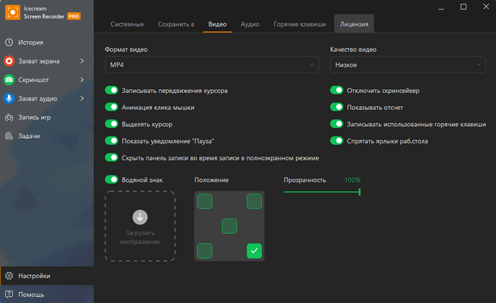Turn off Показать уведомление "Пауза" switch
Image resolution: width=496 pixels, height=303 pixels.
point(112,141)
